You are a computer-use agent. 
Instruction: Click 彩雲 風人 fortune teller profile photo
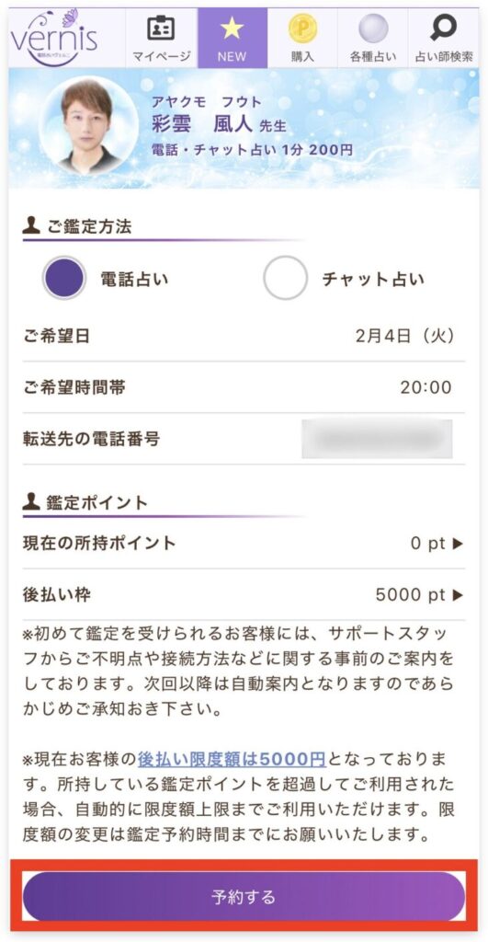tap(89, 125)
